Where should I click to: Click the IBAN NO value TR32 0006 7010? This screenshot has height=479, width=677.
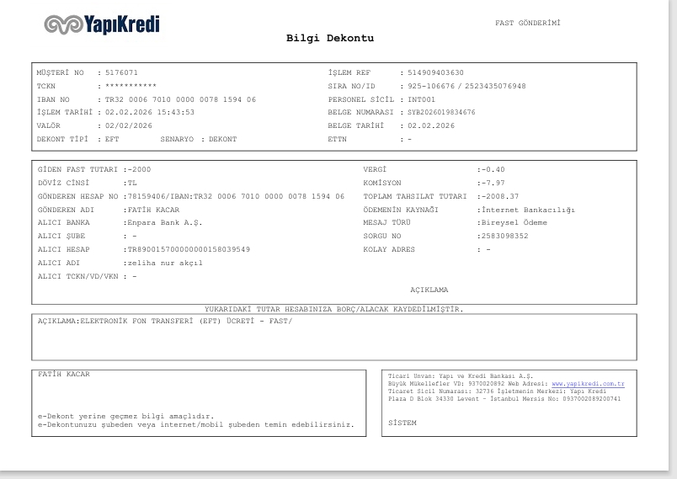pyautogui.click(x=180, y=99)
